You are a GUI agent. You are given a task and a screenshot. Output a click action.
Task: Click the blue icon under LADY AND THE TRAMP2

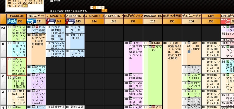tap(189, 52)
